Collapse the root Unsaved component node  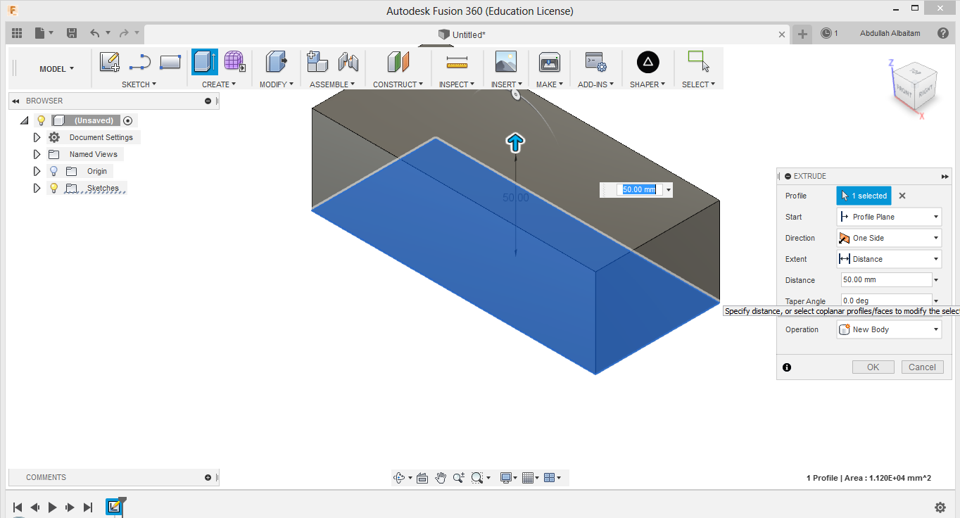coord(25,120)
